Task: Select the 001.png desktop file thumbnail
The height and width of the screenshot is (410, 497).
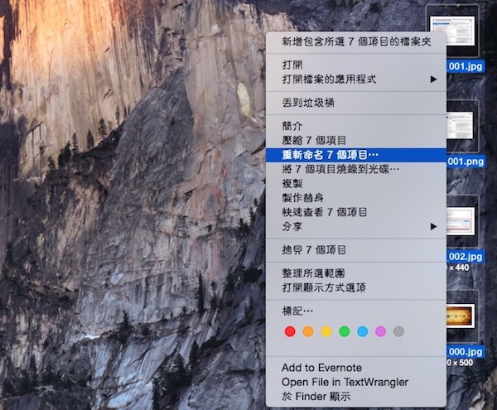Action: click(460, 125)
